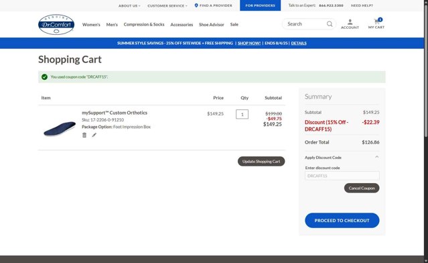428x263 pixels.
Task: Open the Accessories menu
Action: point(182,25)
